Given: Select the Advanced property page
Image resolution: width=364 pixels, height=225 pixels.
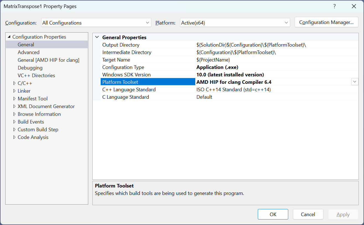Looking at the screenshot, I should [28, 52].
